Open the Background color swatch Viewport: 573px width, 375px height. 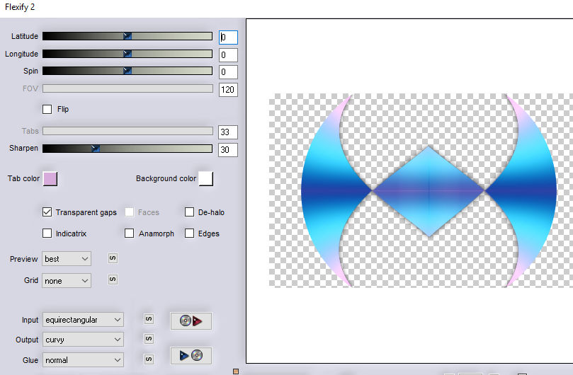pos(206,179)
